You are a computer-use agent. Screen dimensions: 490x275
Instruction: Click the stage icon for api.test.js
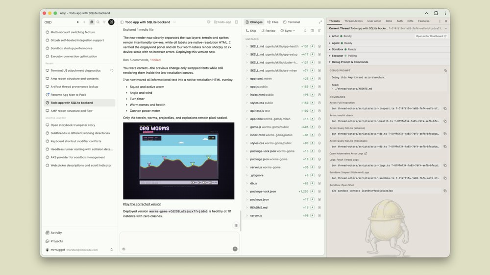click(x=319, y=111)
